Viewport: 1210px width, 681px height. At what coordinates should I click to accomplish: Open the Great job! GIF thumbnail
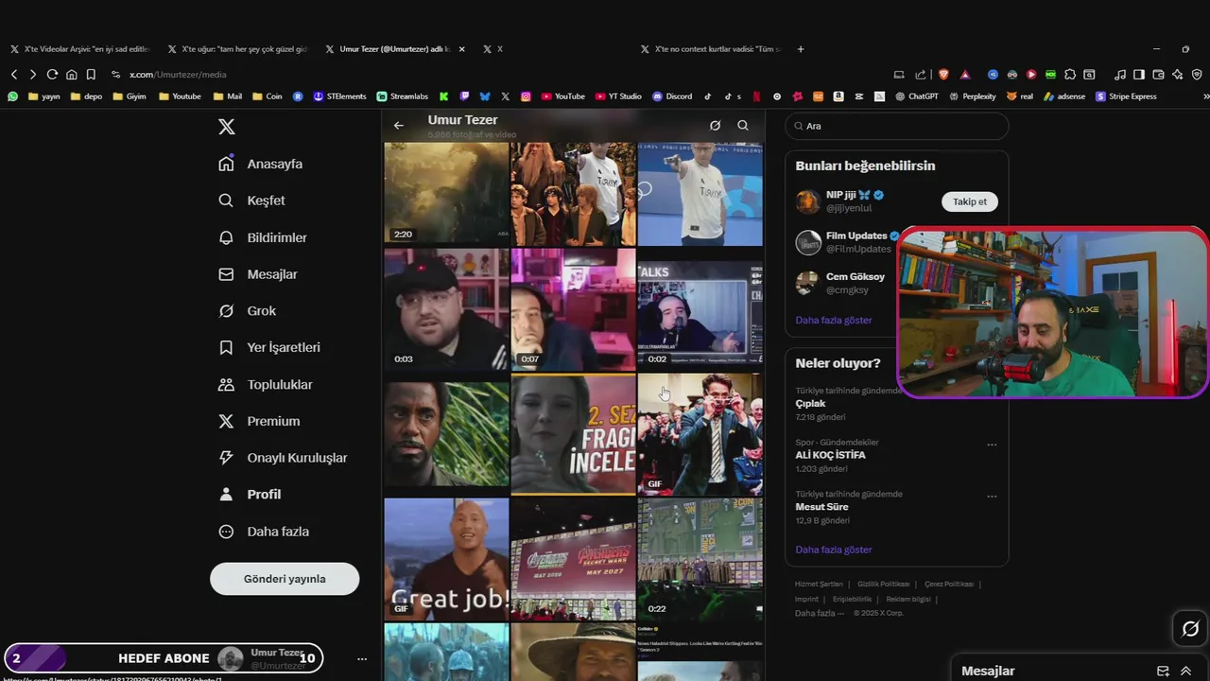446,559
